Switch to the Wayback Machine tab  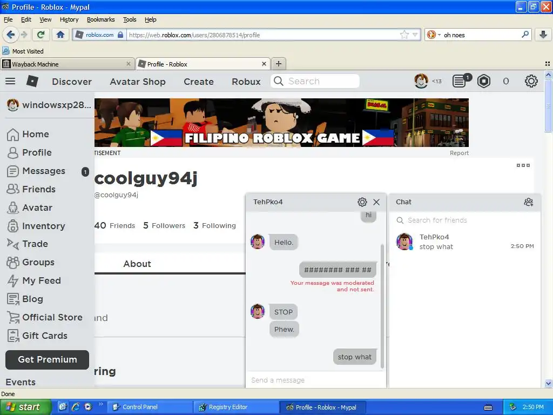pos(67,64)
